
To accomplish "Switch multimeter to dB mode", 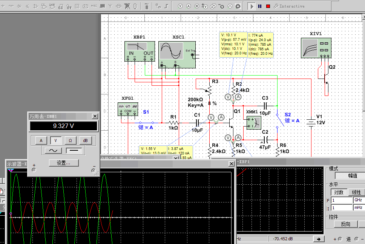I will pyautogui.click(x=85, y=141).
